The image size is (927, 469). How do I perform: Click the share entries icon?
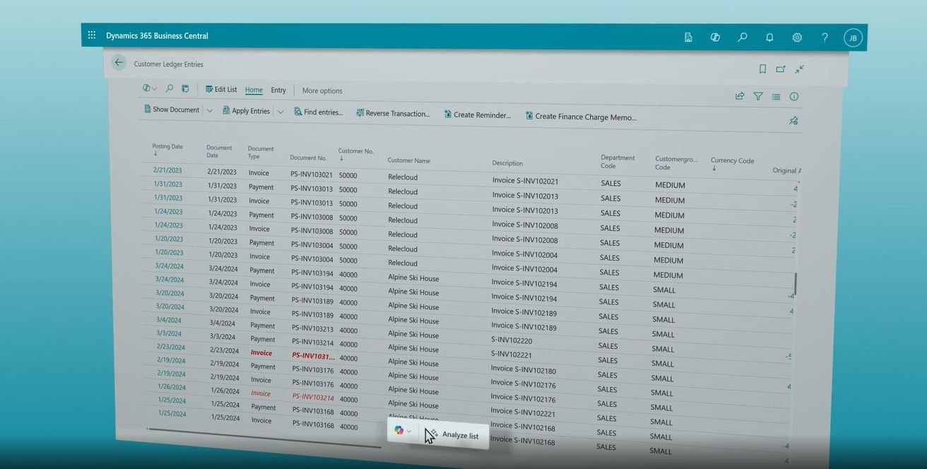738,95
